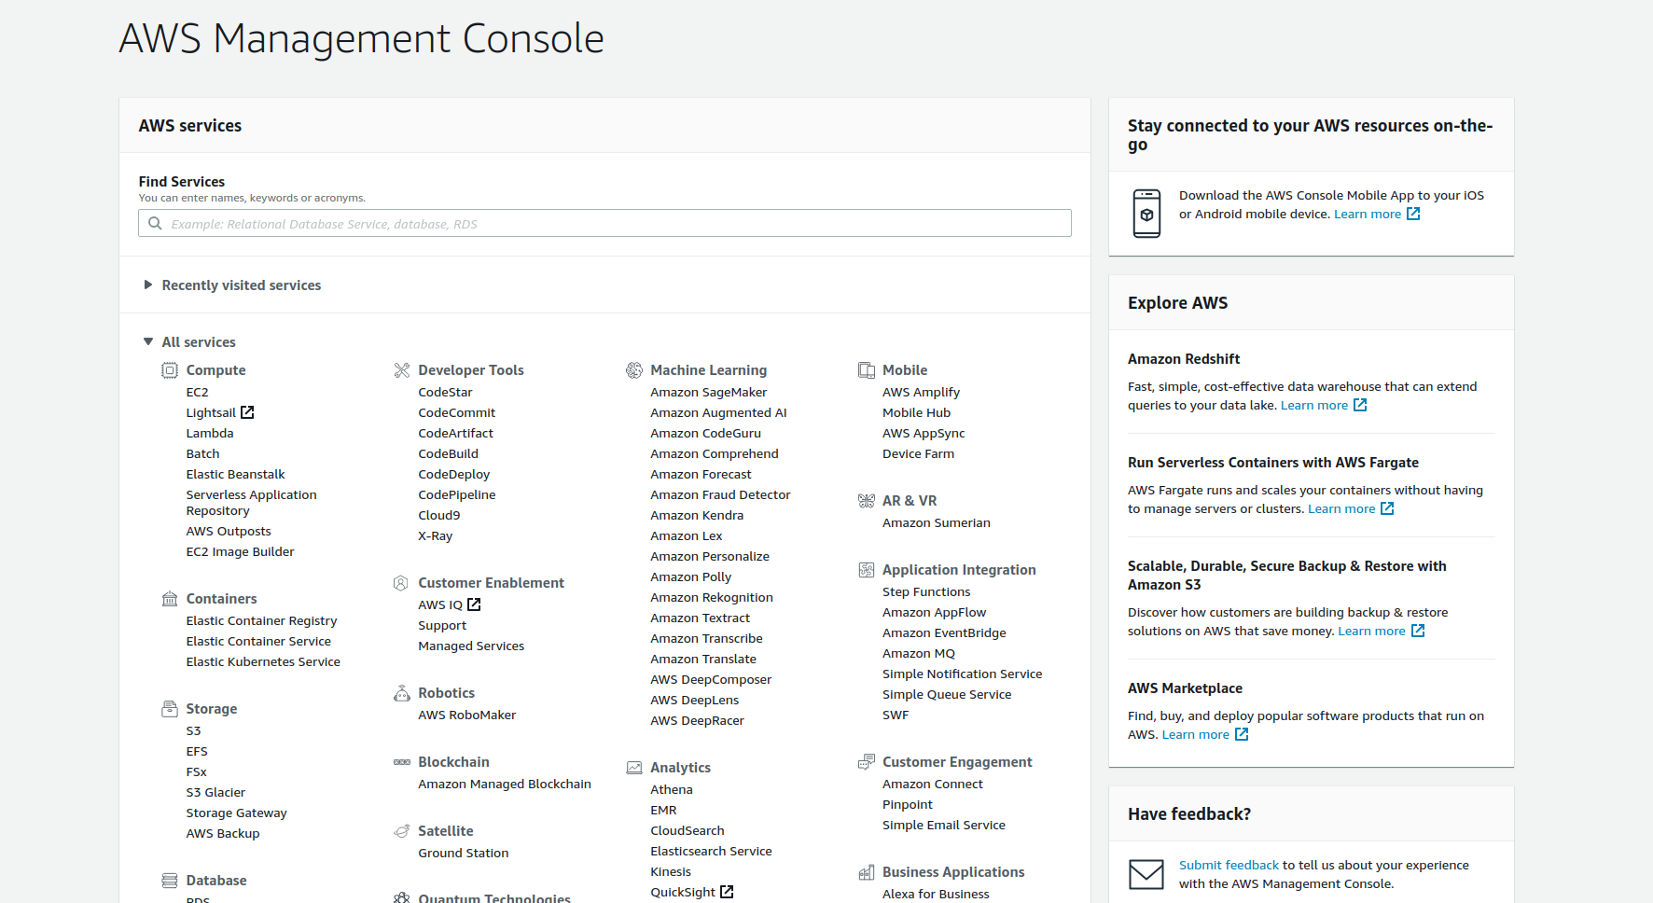Click the Business Applications category icon
The width and height of the screenshot is (1653, 903).
coord(867,872)
